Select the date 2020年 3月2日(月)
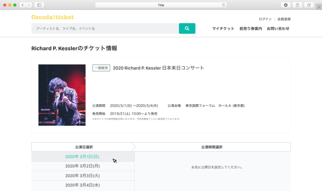This screenshot has height=191, width=322. point(82,166)
